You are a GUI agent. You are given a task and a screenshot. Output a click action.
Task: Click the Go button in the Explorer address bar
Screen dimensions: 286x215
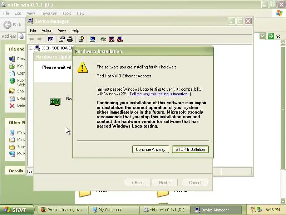274,36
